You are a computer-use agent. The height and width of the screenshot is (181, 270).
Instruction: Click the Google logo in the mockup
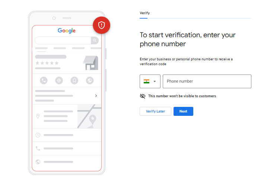(x=66, y=31)
